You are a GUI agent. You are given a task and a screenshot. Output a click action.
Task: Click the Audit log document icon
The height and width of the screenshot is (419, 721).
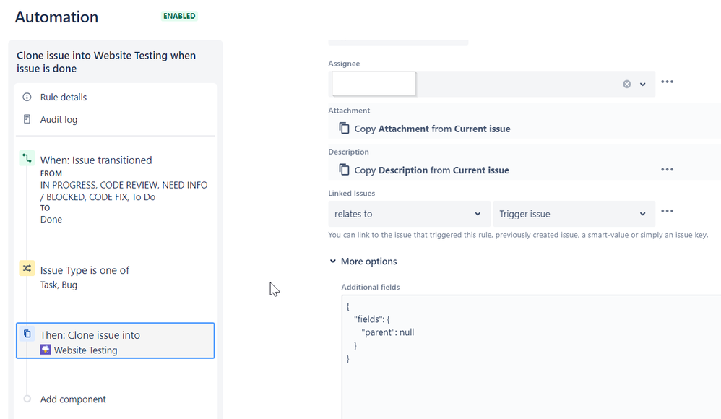click(27, 119)
